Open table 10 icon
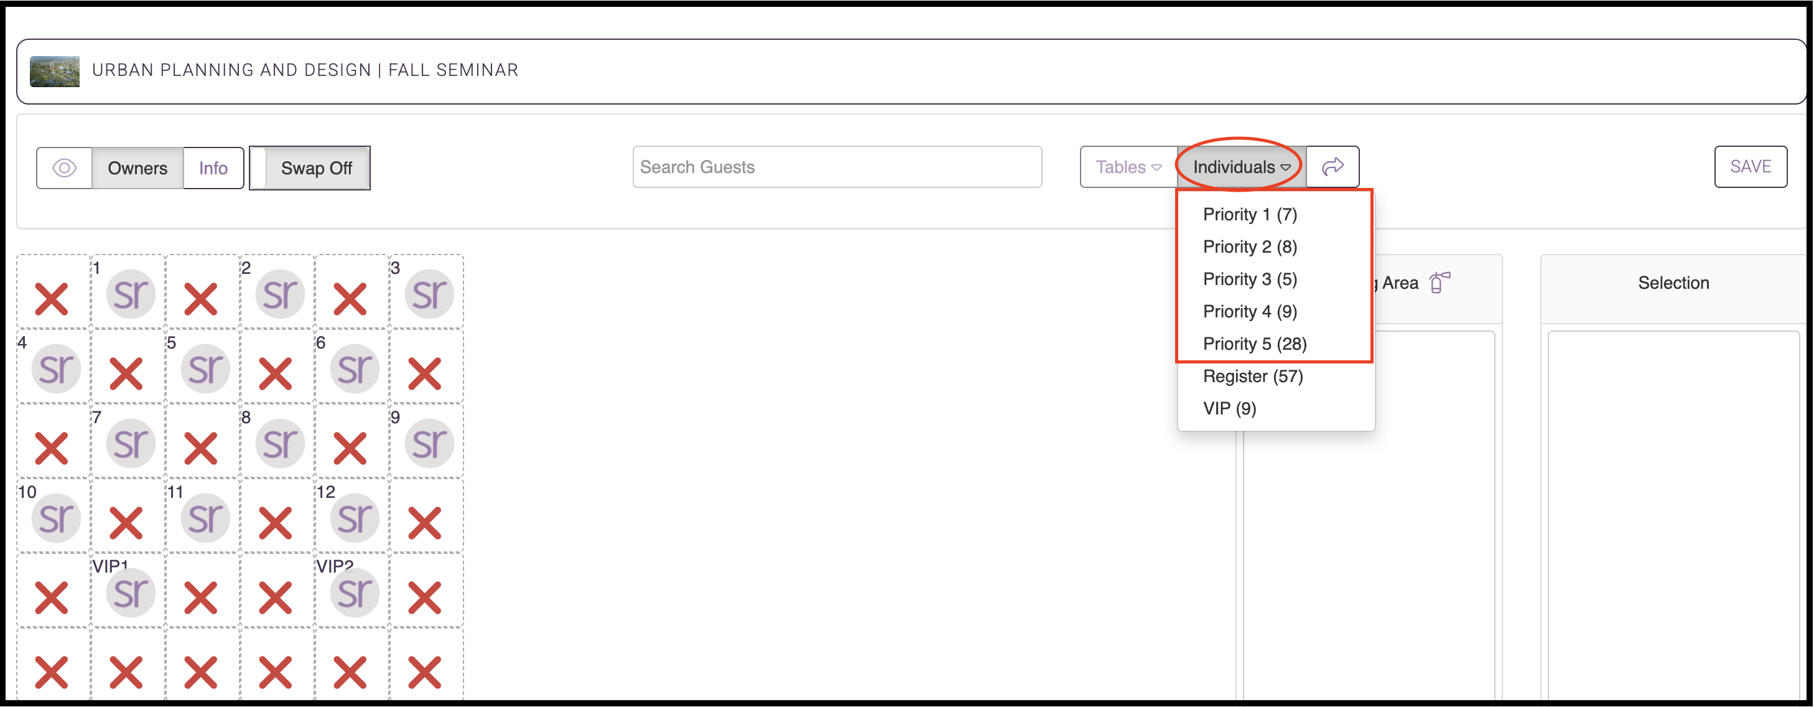This screenshot has width=1814, height=707. (55, 518)
